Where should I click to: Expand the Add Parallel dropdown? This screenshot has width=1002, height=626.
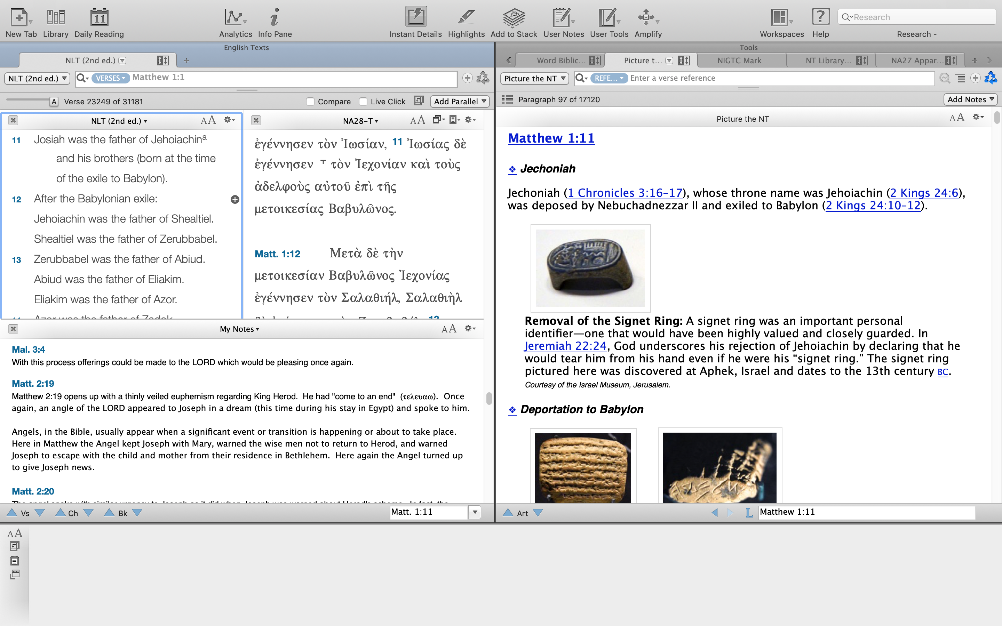(x=460, y=102)
